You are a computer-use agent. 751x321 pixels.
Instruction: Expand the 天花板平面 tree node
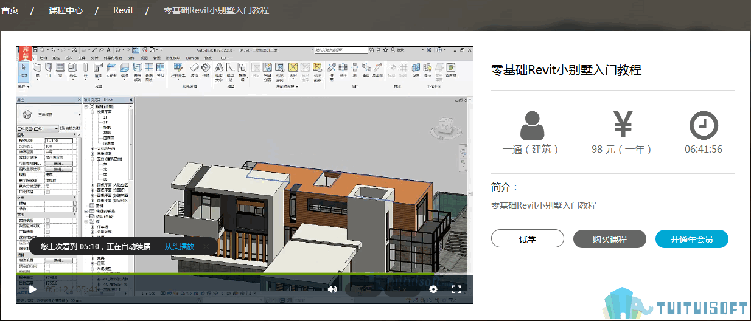pyautogui.click(x=92, y=148)
